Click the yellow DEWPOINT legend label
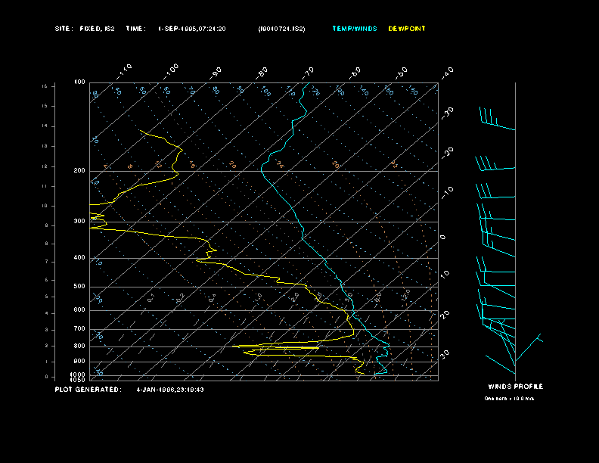 tap(407, 29)
